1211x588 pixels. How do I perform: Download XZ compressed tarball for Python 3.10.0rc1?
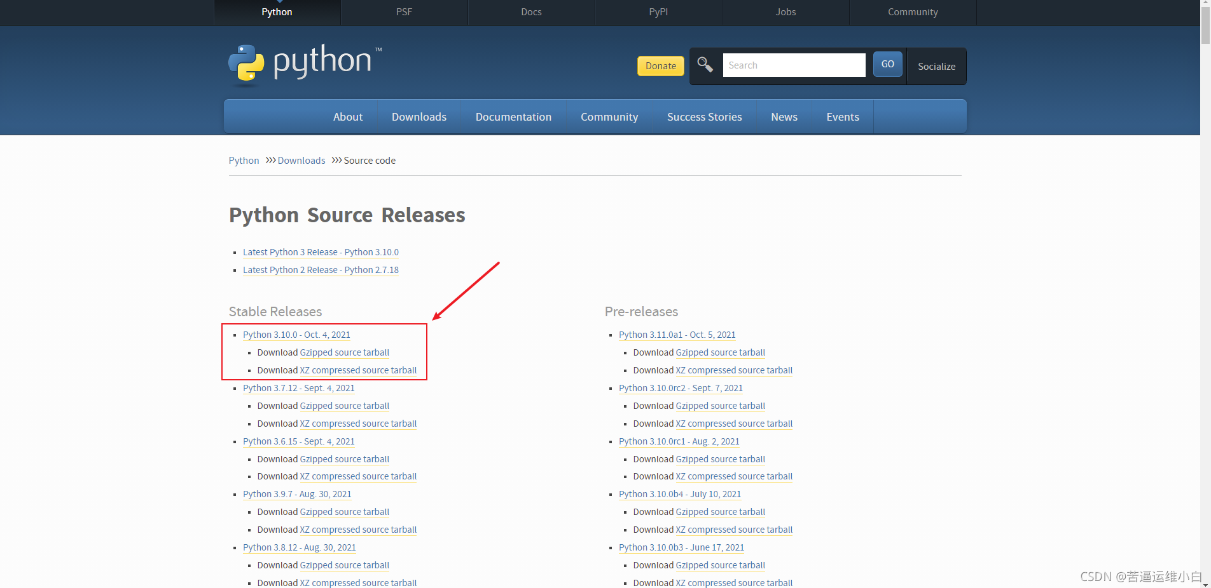point(734,476)
